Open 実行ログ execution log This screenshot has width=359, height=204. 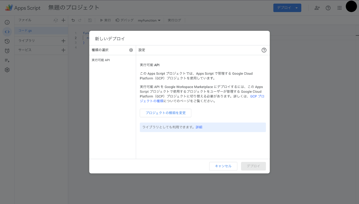[x=174, y=20]
